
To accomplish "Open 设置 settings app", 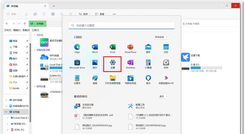I will pyautogui.click(x=113, y=64).
